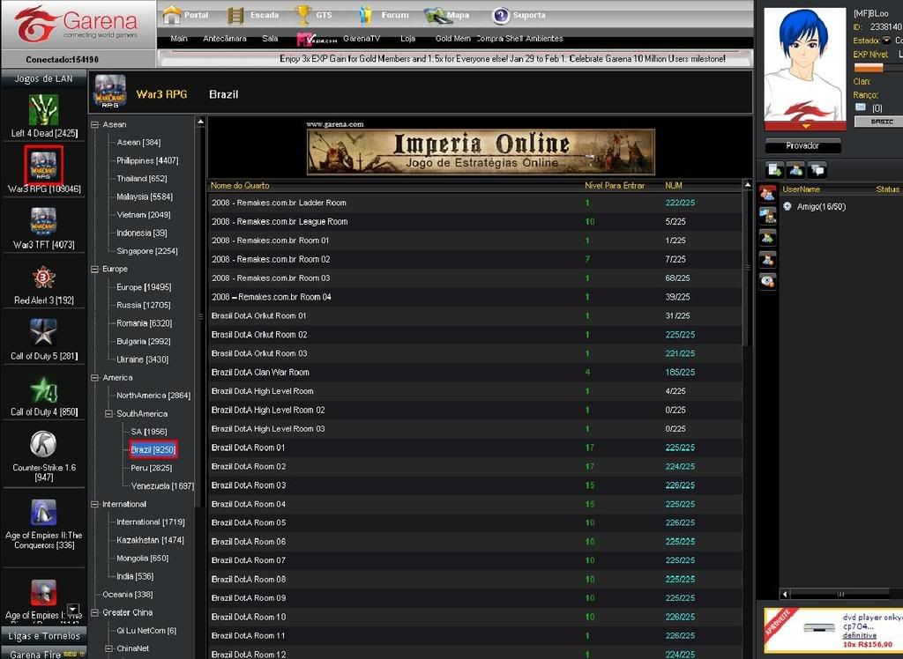The image size is (903, 659).
Task: Click the chat bubbles icon below Provador
Action: pyautogui.click(x=817, y=170)
